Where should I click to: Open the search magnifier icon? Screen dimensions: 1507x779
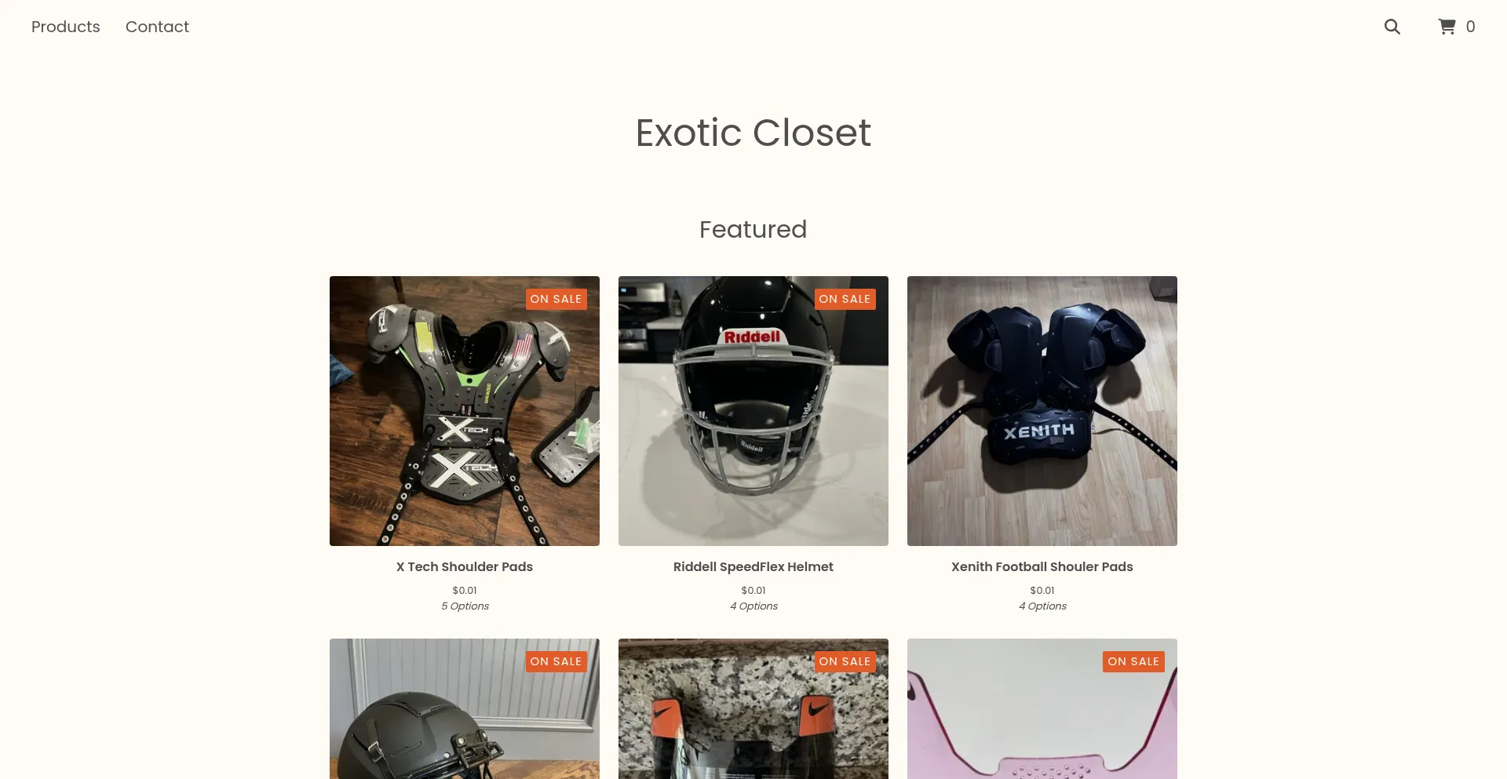[1392, 27]
